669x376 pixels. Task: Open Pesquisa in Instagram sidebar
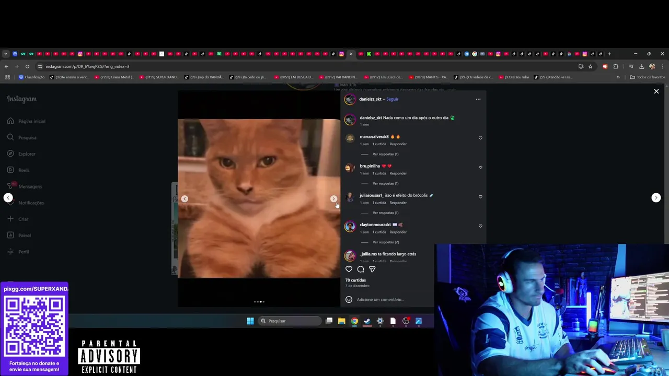click(22, 137)
